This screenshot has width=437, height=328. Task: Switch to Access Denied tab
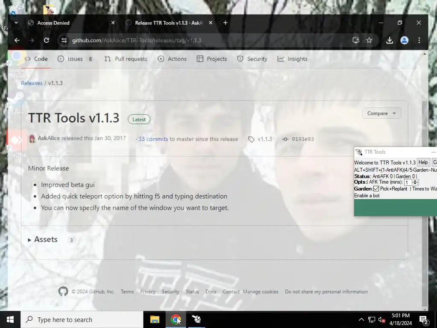pyautogui.click(x=72, y=23)
